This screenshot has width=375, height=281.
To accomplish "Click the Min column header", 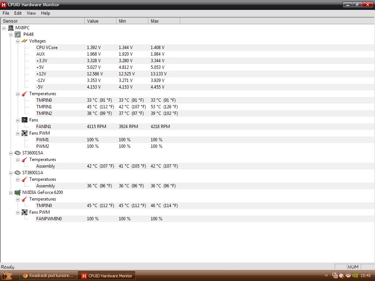I will pyautogui.click(x=132, y=21).
